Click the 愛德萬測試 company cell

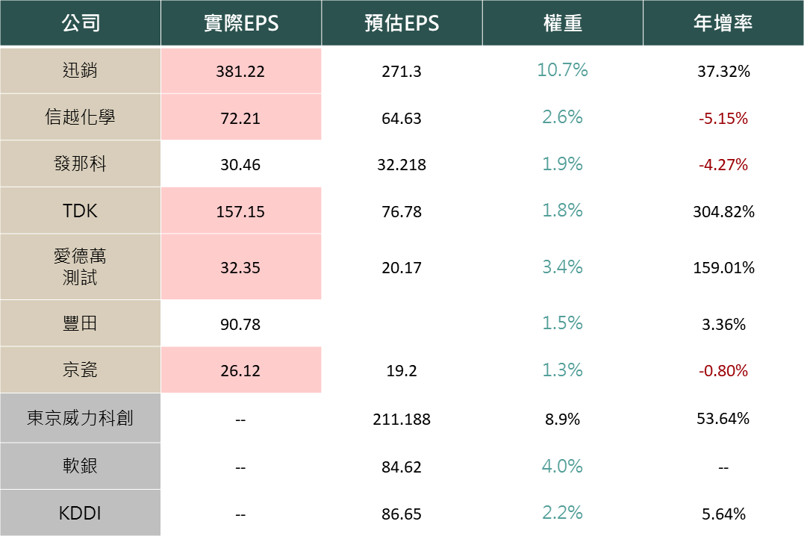click(x=80, y=267)
